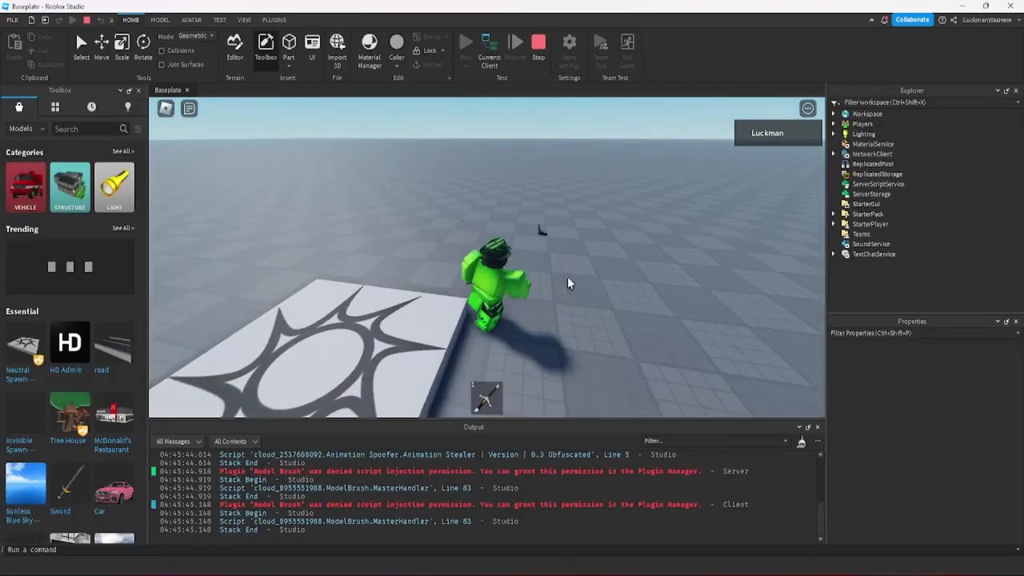Switch view with Current: Client button
The height and width of the screenshot is (576, 1024).
[489, 51]
